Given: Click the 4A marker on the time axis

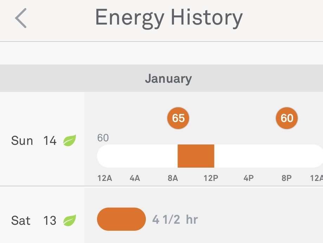Looking at the screenshot, I should (x=135, y=178).
